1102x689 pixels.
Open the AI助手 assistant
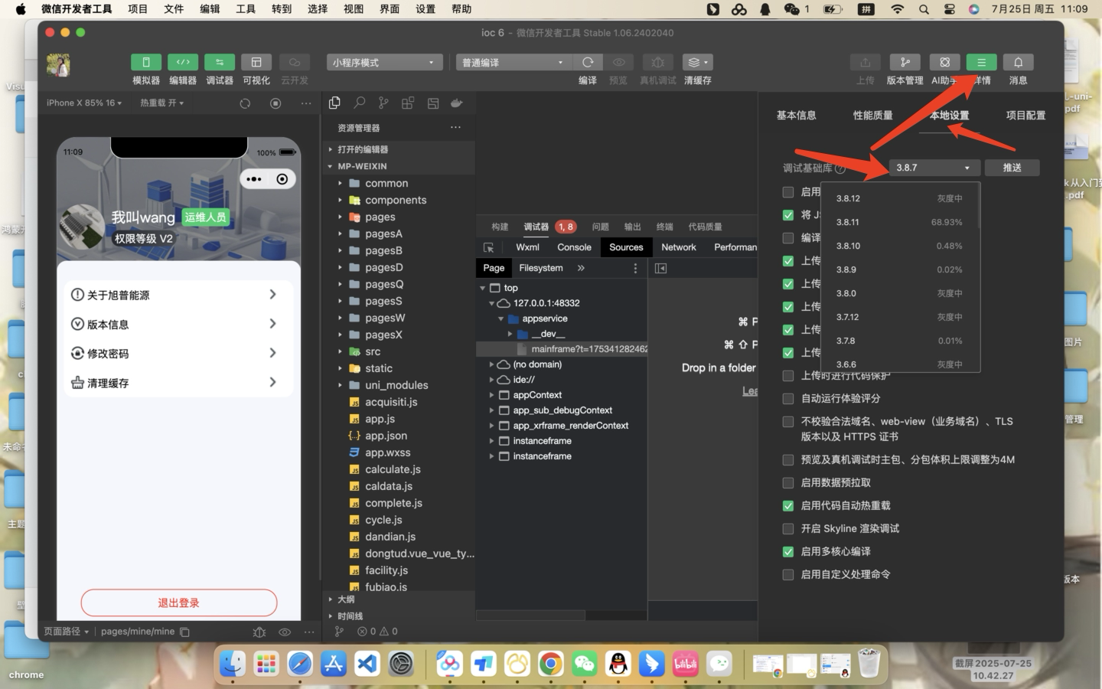pos(944,63)
